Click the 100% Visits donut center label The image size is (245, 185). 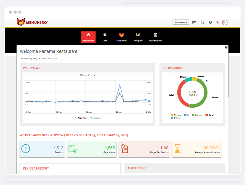193,93
